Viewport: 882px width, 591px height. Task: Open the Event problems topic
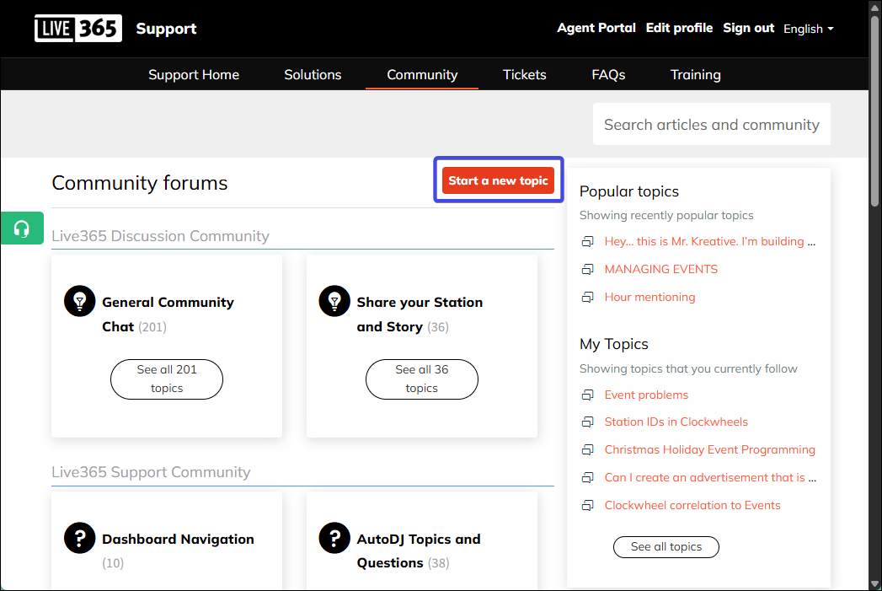click(646, 395)
